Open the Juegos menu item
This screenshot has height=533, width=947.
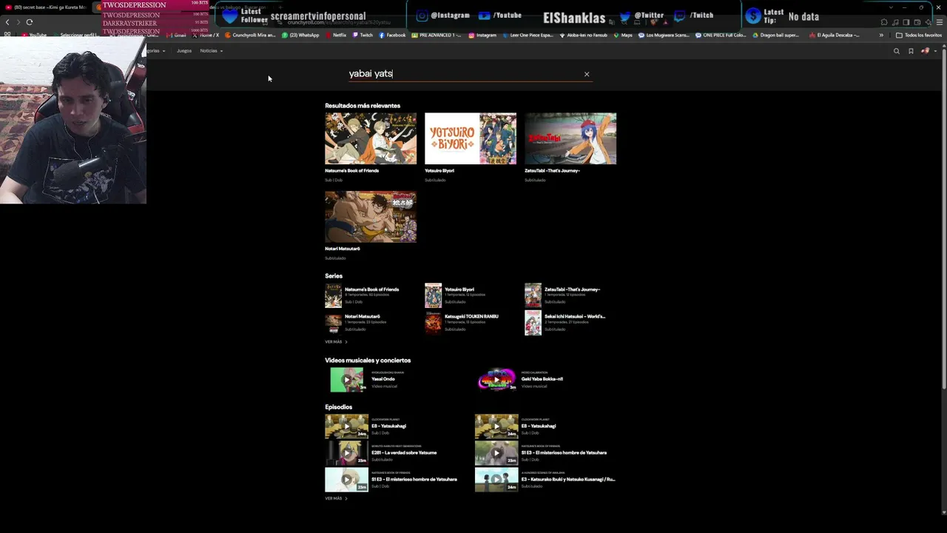click(184, 51)
